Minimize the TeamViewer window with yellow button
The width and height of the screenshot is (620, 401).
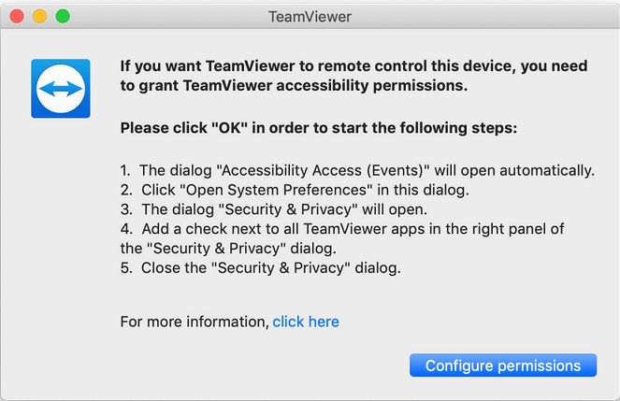pyautogui.click(x=40, y=16)
